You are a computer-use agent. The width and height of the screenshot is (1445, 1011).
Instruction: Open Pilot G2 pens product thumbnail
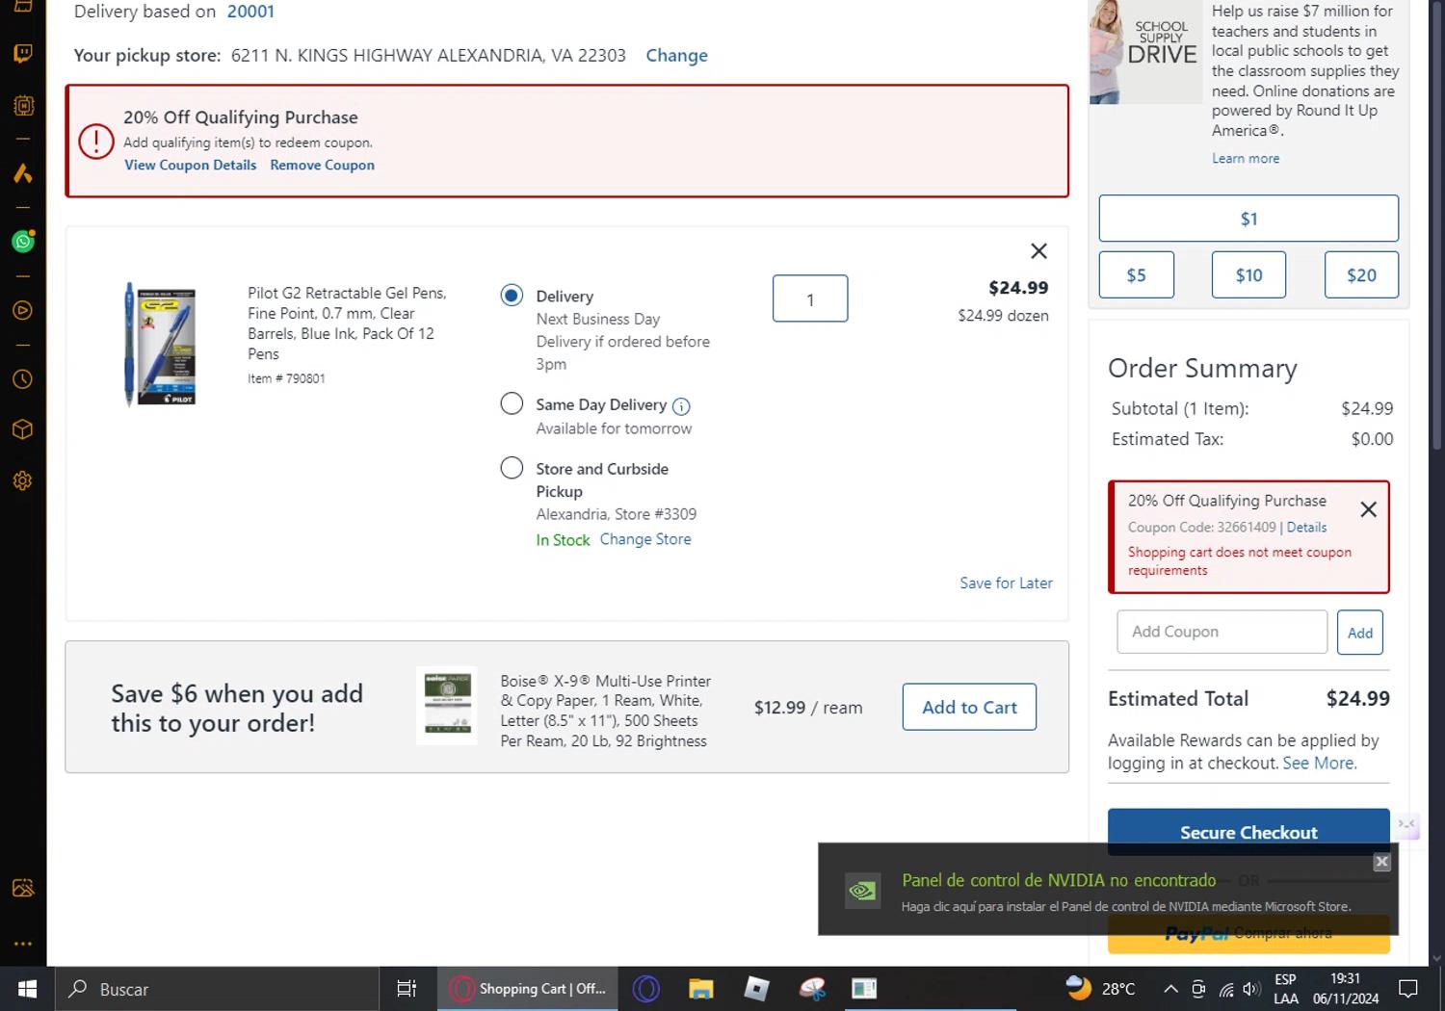(160, 345)
